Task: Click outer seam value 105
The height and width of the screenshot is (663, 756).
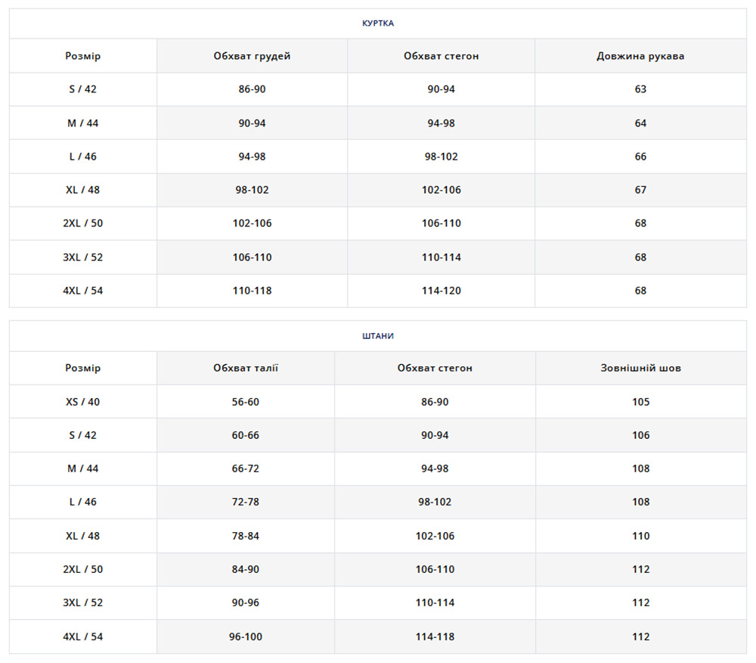Action: tap(640, 402)
